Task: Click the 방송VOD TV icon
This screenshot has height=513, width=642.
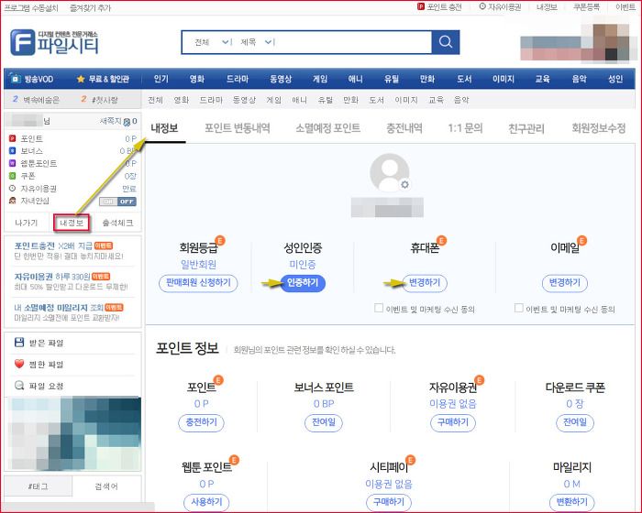Action: [15, 79]
